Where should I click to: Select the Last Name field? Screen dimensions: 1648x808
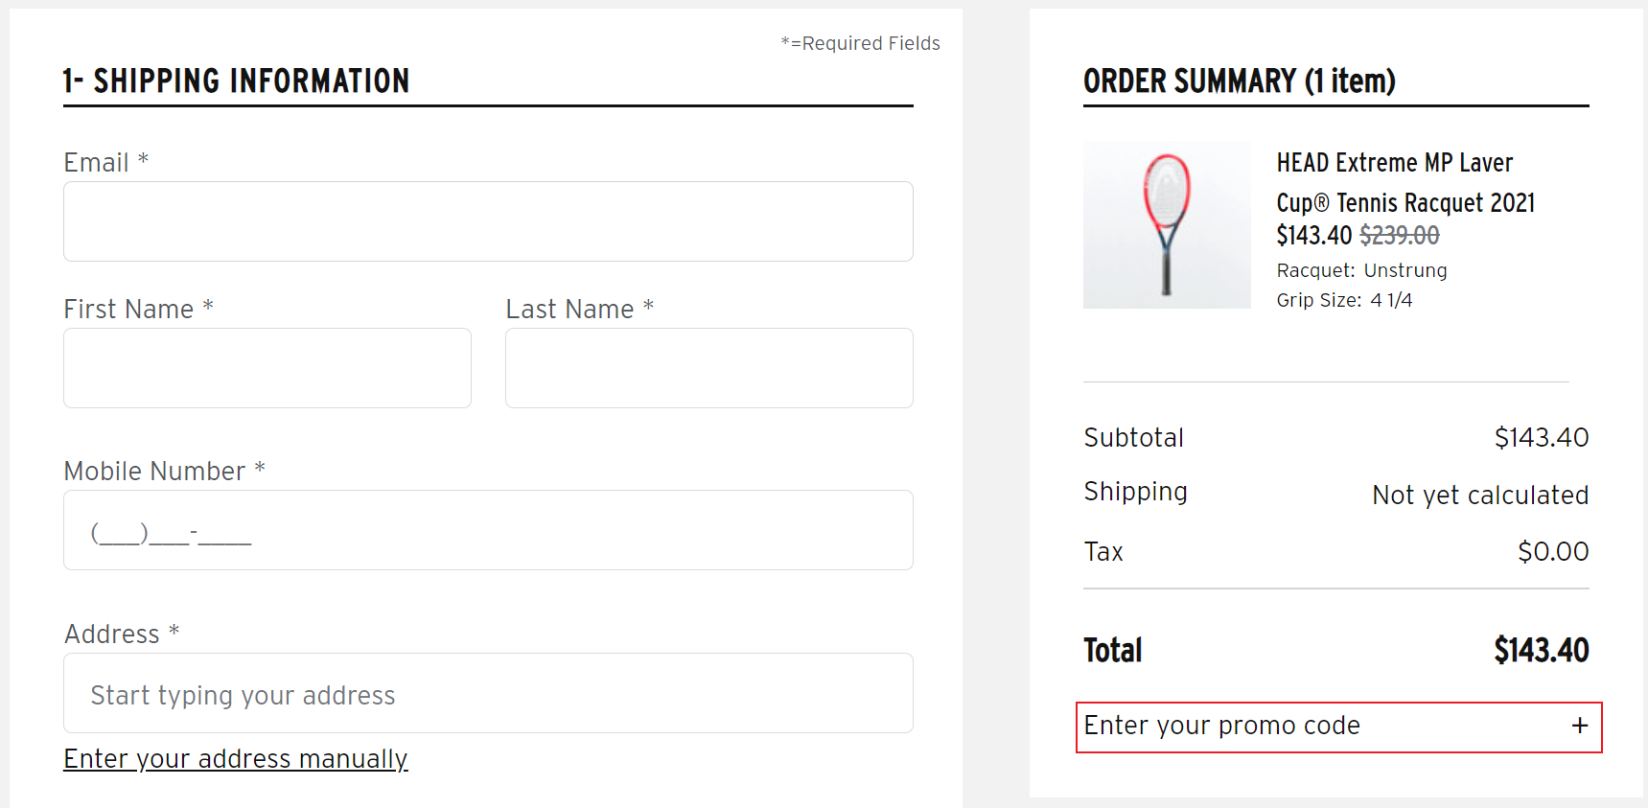pos(708,368)
